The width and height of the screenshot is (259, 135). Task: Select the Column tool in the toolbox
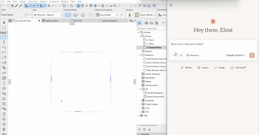pyautogui.click(x=4, y=42)
